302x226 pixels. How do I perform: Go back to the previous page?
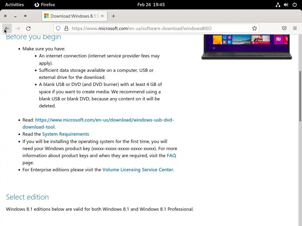[x=7, y=29]
